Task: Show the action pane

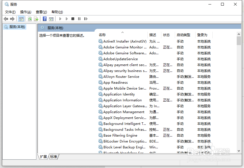Action: click(x=51, y=18)
